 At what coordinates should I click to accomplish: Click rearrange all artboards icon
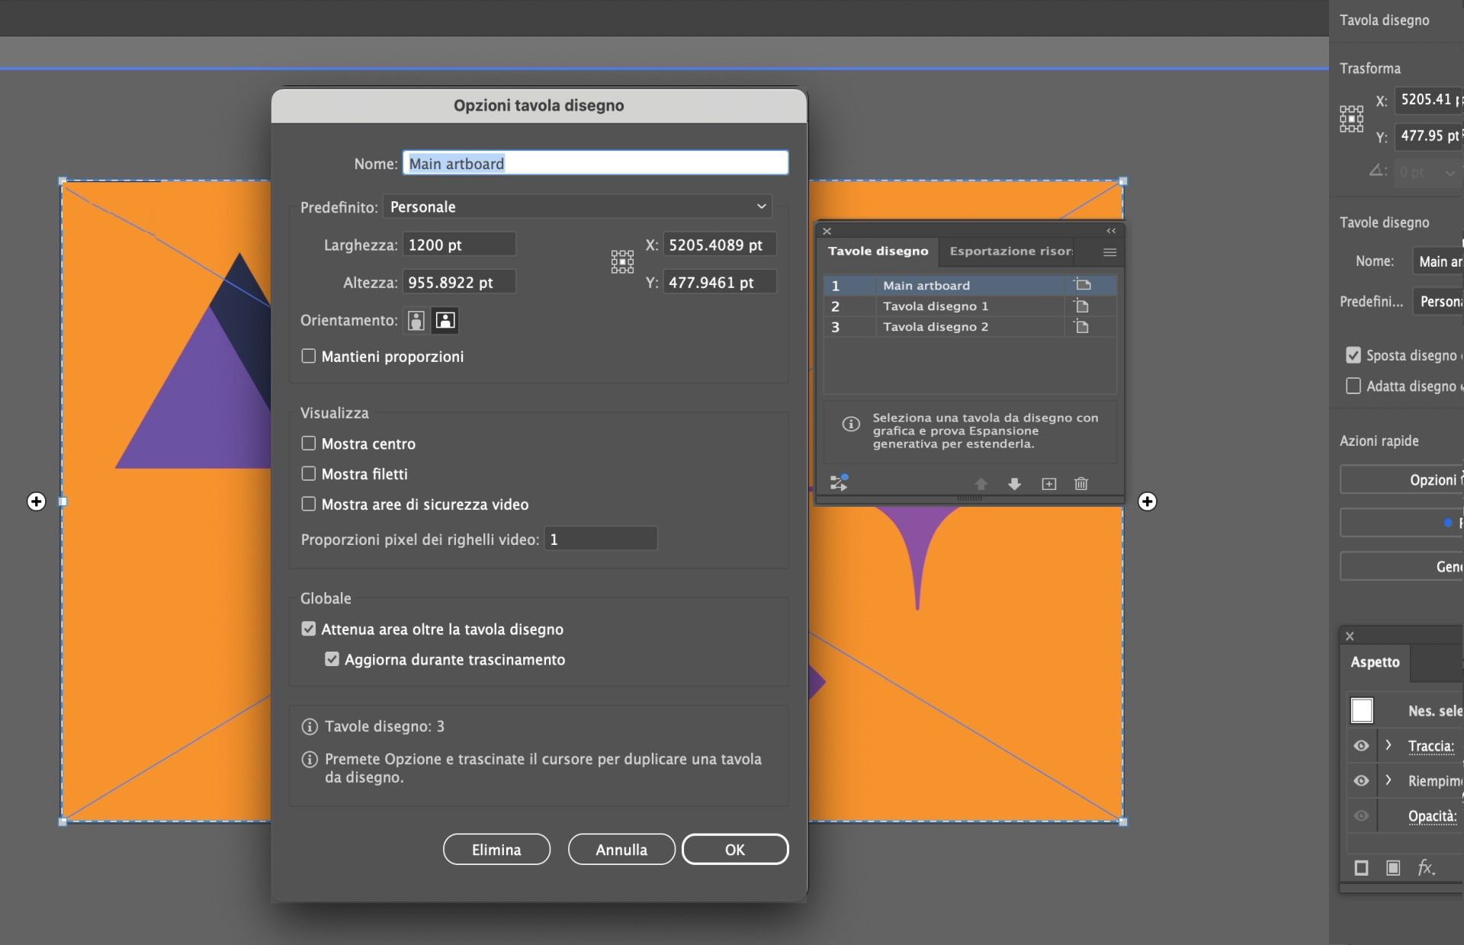[x=839, y=483]
